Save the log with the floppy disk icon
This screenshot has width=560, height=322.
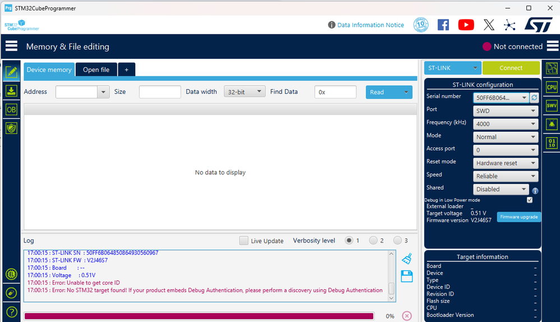pos(407,277)
